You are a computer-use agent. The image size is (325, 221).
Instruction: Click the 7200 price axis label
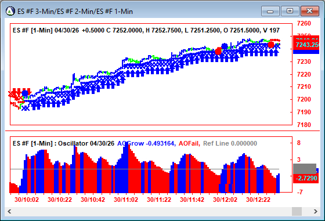coord(304,99)
